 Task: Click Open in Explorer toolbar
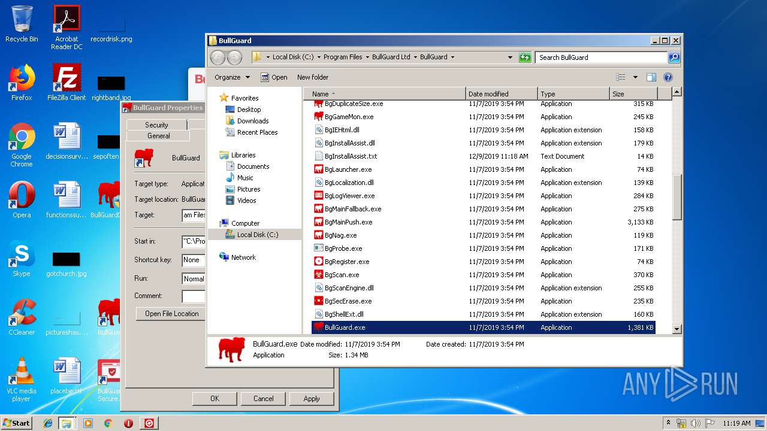point(274,77)
